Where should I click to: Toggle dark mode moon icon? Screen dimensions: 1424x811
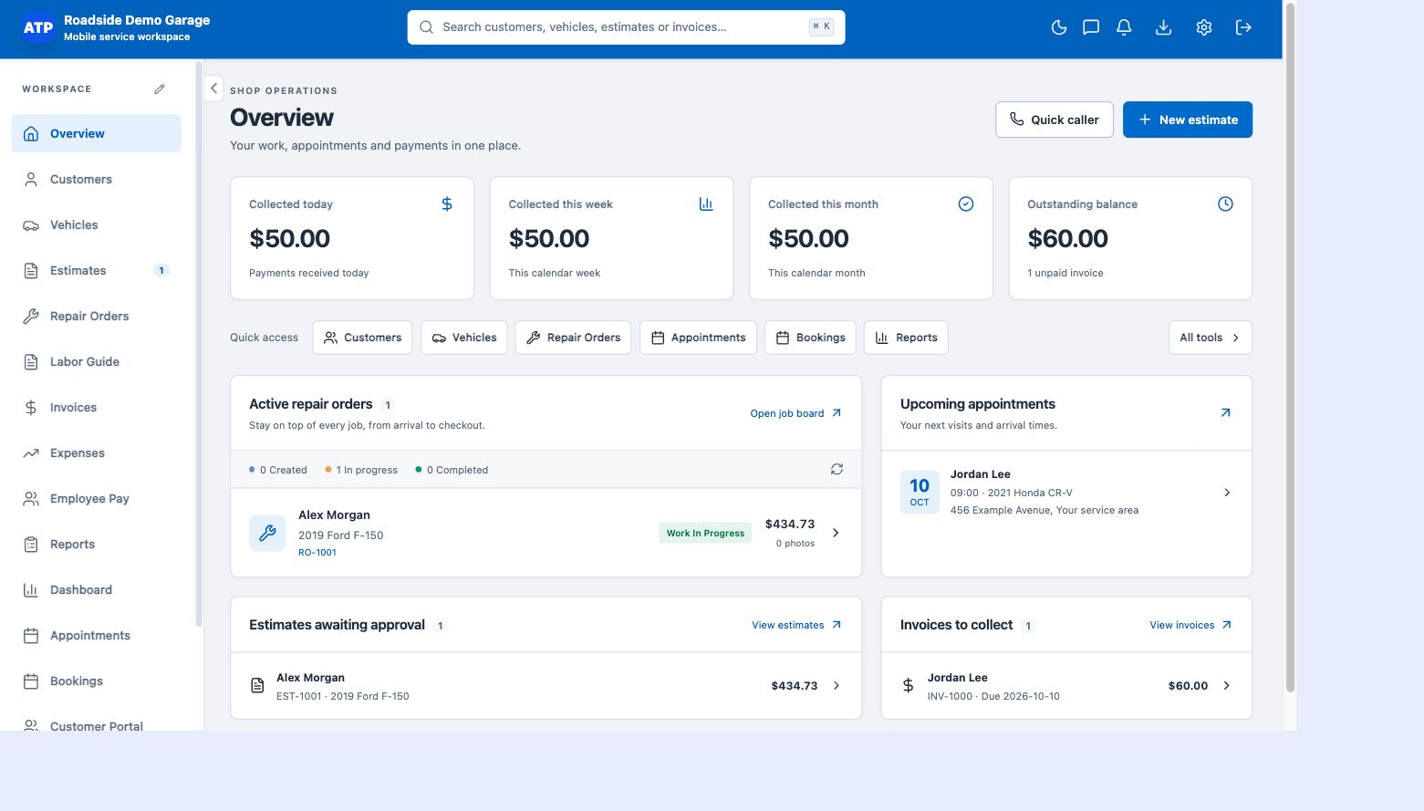(1059, 27)
